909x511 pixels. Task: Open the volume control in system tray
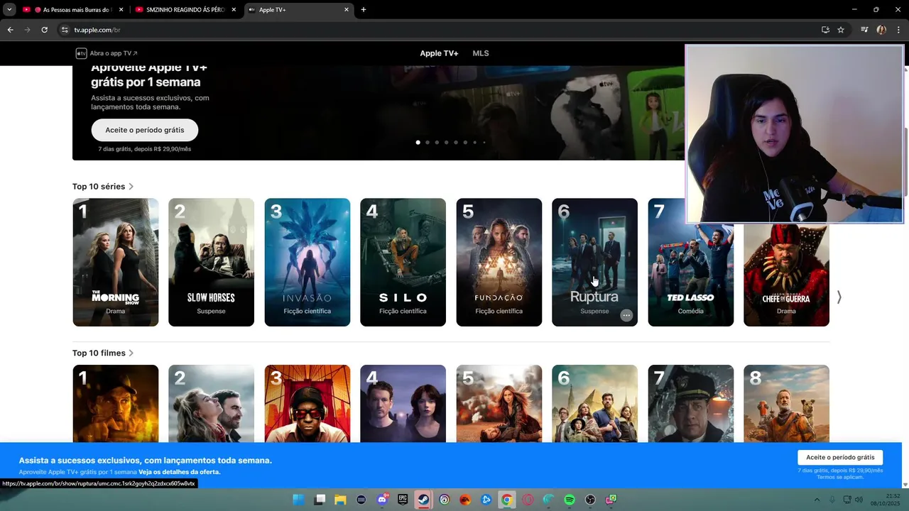point(859,500)
